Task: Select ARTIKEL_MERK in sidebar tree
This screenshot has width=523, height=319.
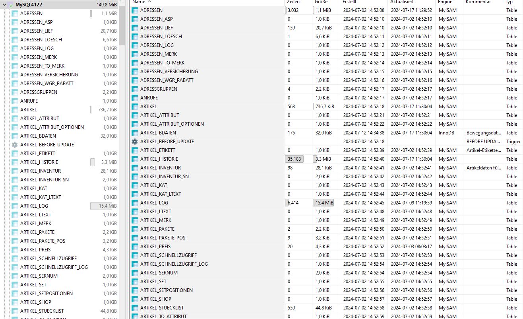Action: coord(36,224)
